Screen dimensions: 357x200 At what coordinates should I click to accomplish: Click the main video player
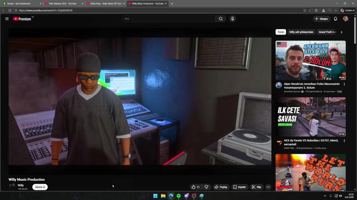(140, 101)
